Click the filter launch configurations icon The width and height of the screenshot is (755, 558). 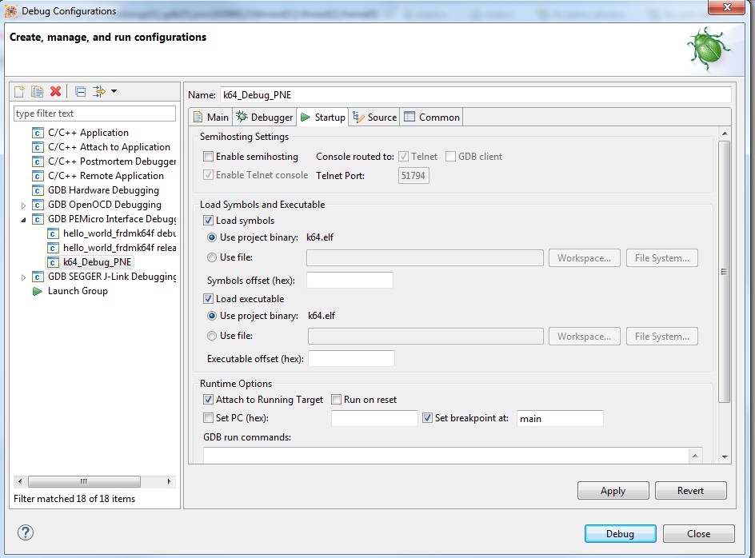tap(98, 92)
